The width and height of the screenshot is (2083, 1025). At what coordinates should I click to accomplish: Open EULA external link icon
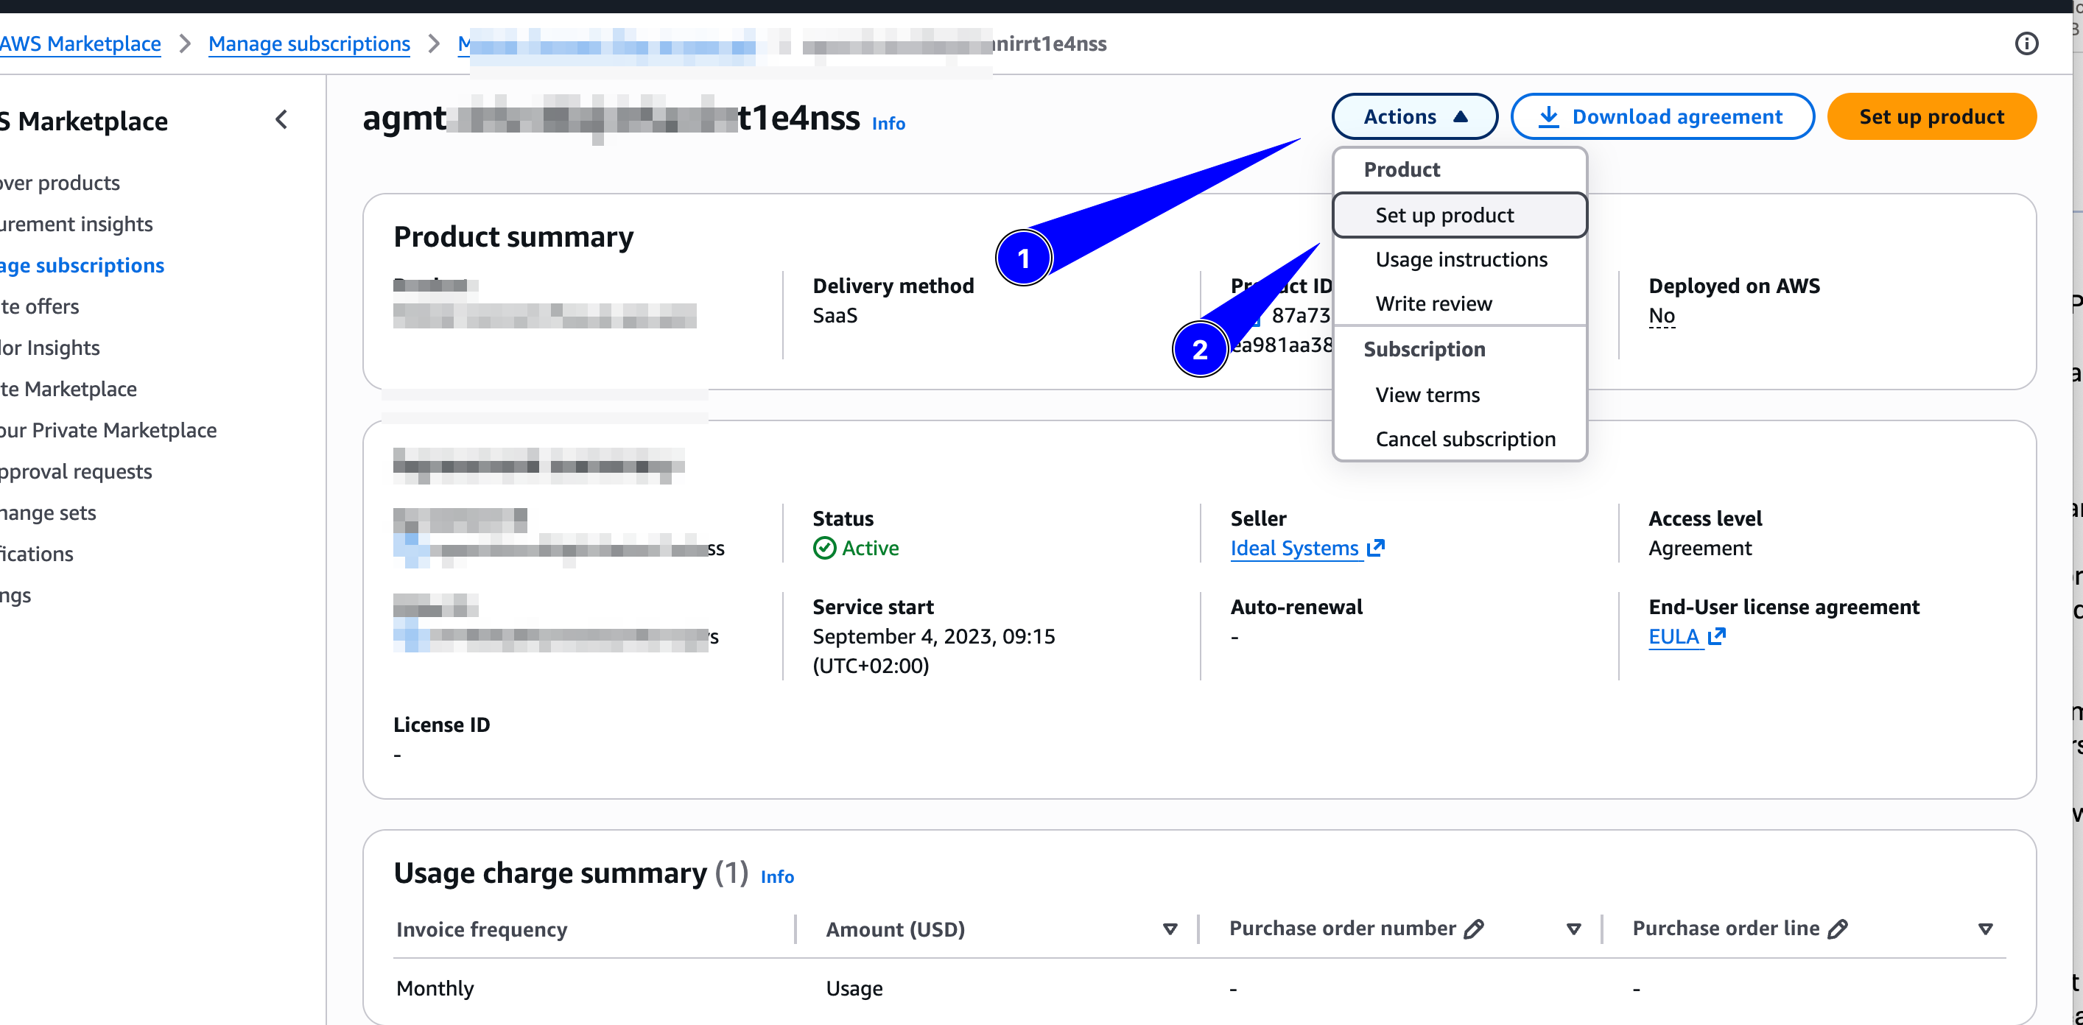[1716, 637]
